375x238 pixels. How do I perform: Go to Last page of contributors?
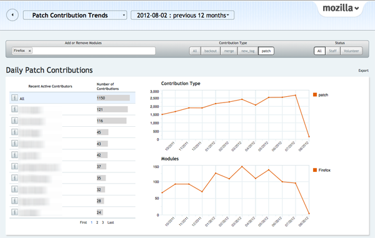111,222
